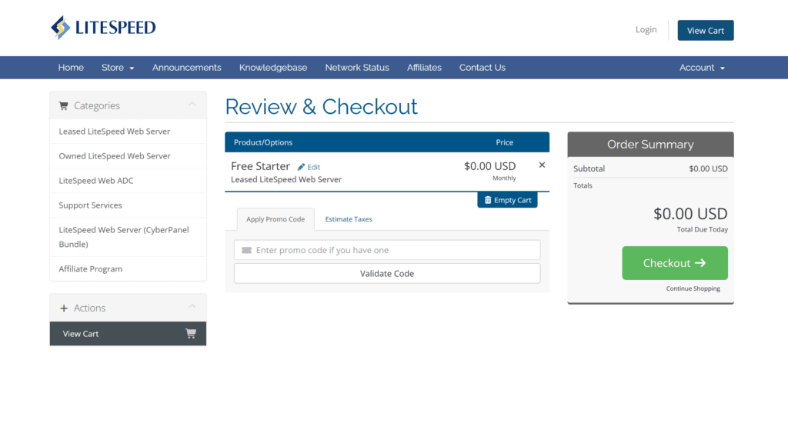Switch to Estimate Taxes tab
The image size is (788, 430).
[349, 219]
